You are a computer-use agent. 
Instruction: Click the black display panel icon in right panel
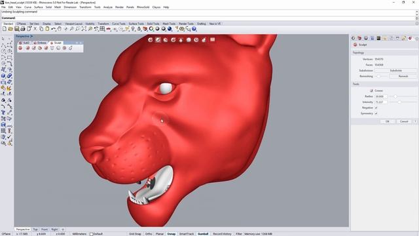pyautogui.click(x=378, y=38)
